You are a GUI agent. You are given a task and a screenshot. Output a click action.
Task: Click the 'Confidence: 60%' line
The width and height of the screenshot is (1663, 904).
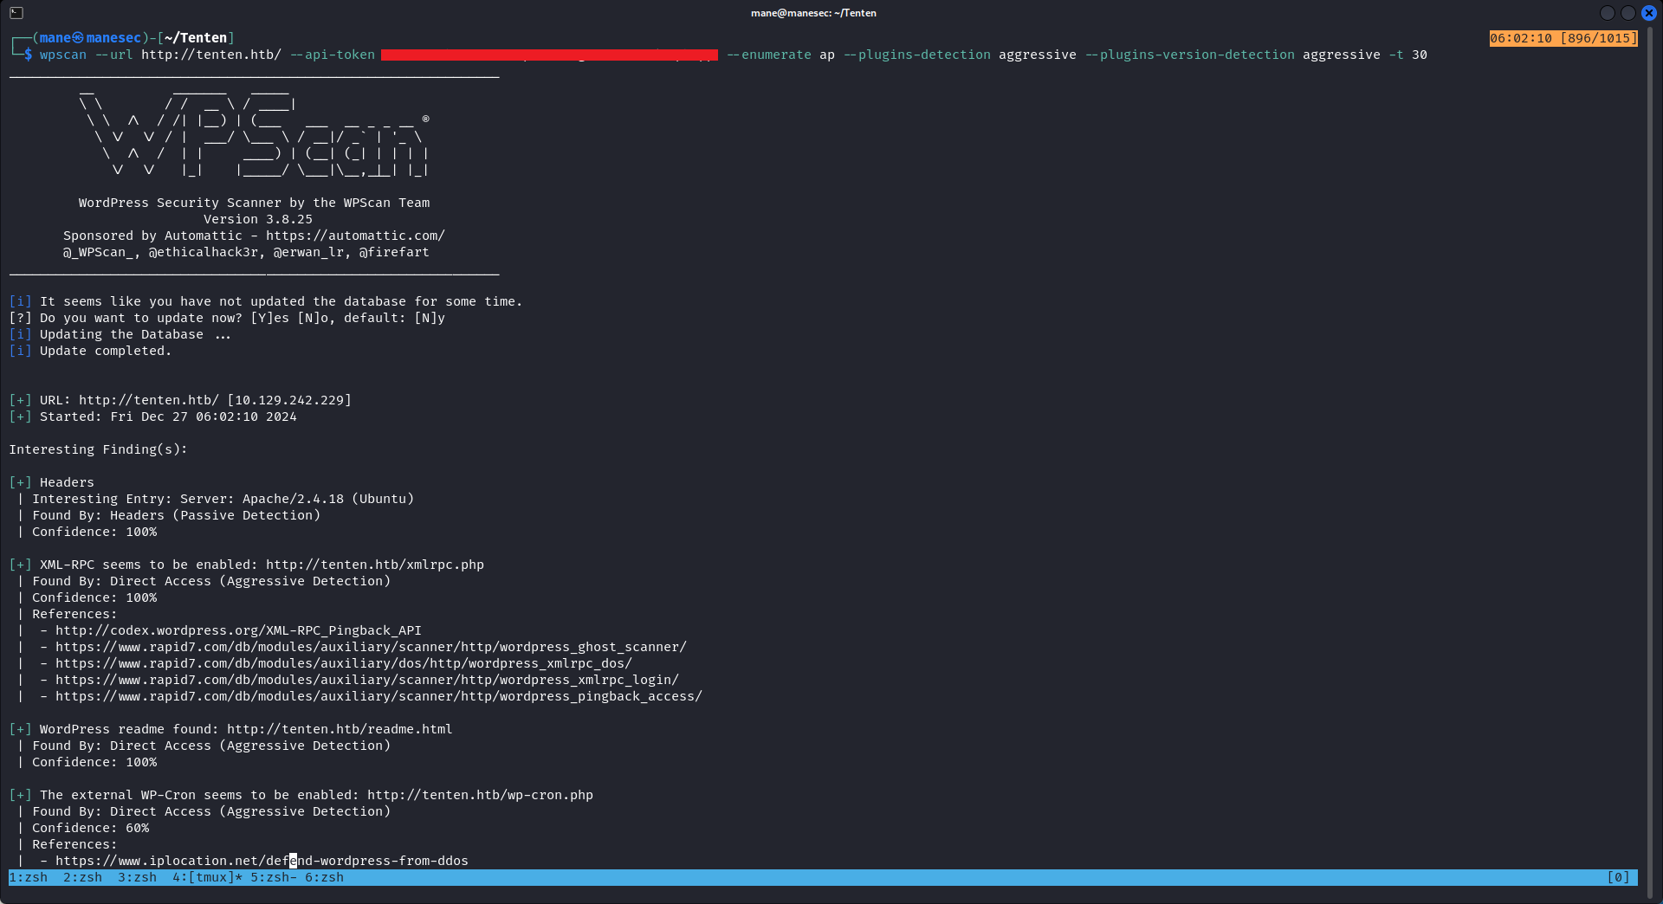[91, 828]
